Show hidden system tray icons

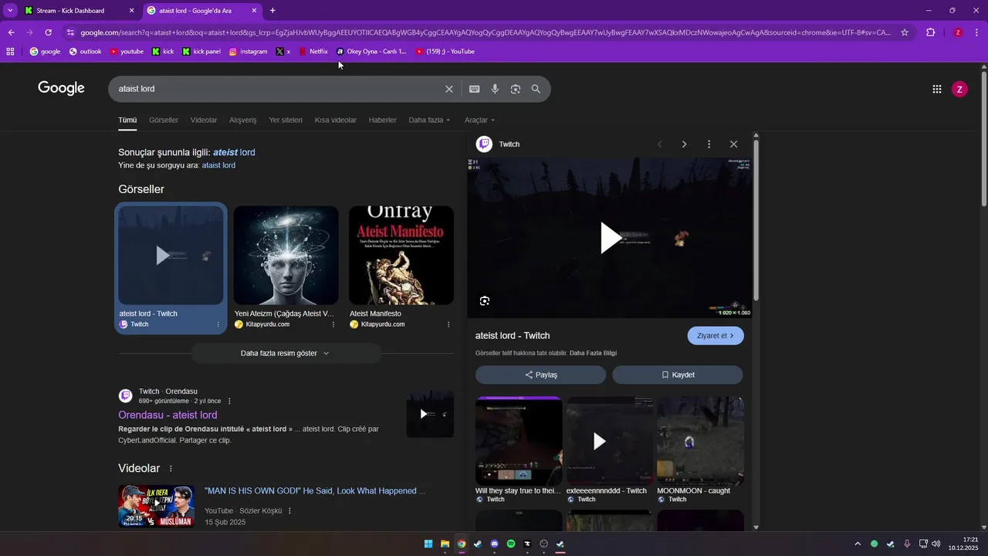[857, 544]
